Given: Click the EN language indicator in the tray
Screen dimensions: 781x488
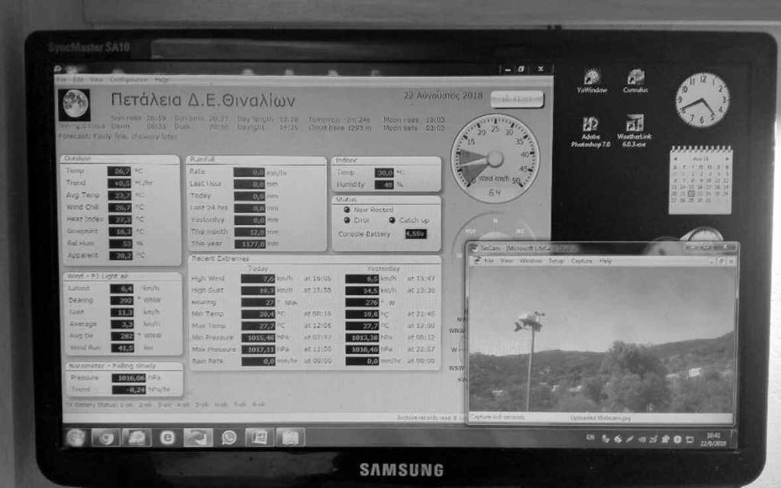Looking at the screenshot, I should (590, 438).
